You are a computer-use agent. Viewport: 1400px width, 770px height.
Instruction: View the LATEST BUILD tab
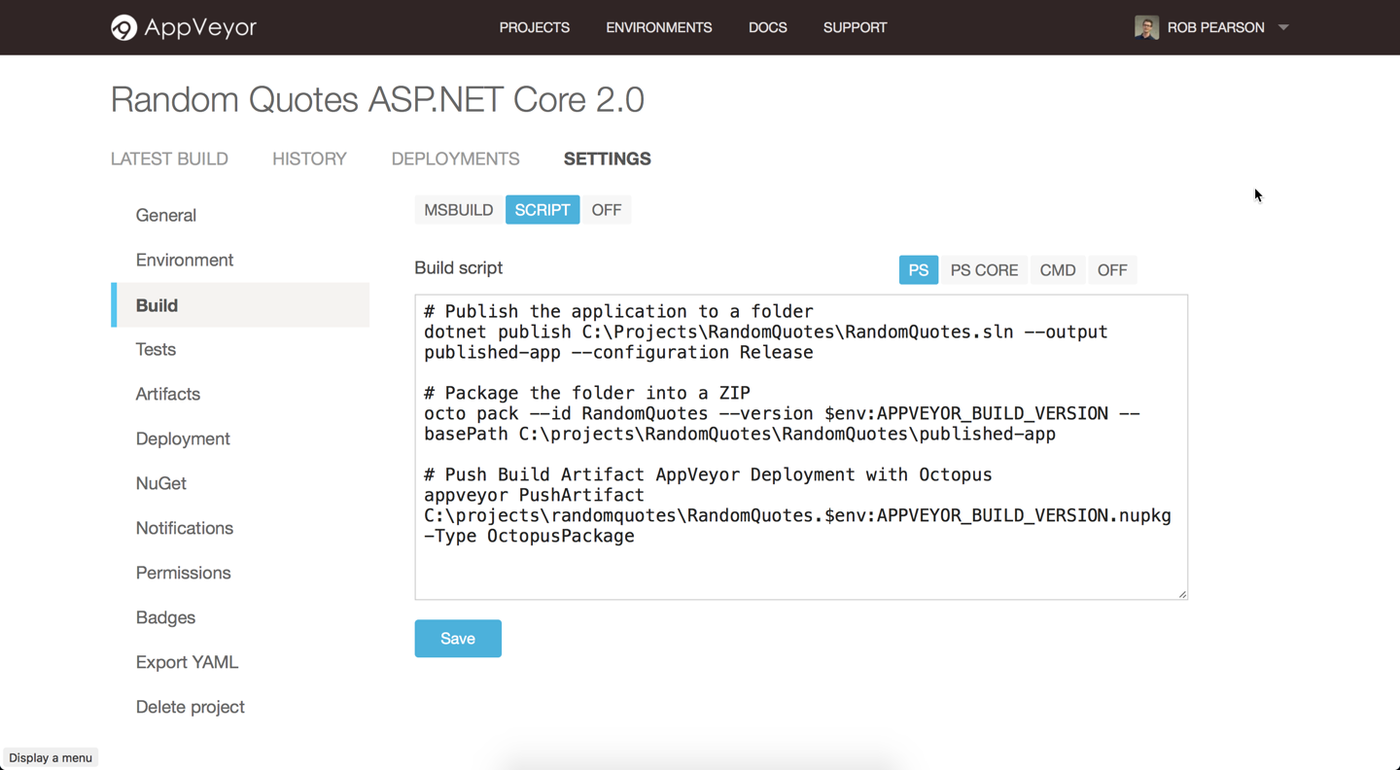(169, 158)
